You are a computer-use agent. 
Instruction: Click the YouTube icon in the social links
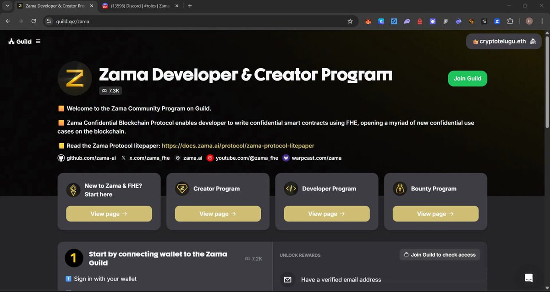pyautogui.click(x=210, y=158)
